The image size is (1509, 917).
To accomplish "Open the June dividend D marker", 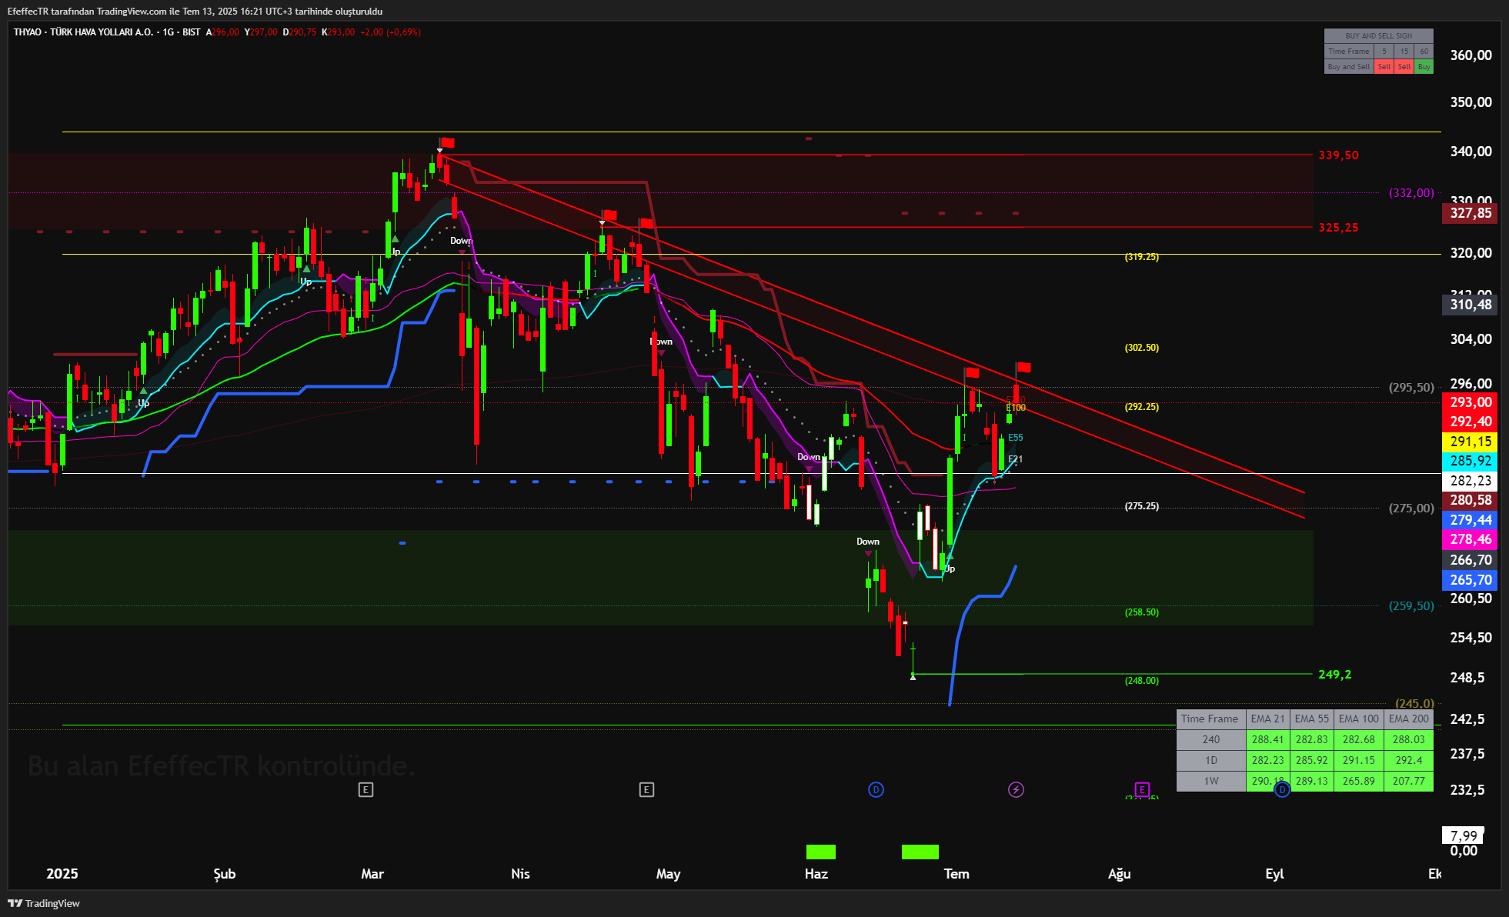I will [876, 789].
